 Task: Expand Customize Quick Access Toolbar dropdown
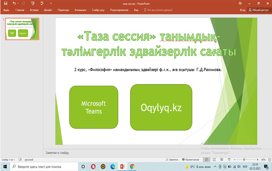click(x=51, y=3)
